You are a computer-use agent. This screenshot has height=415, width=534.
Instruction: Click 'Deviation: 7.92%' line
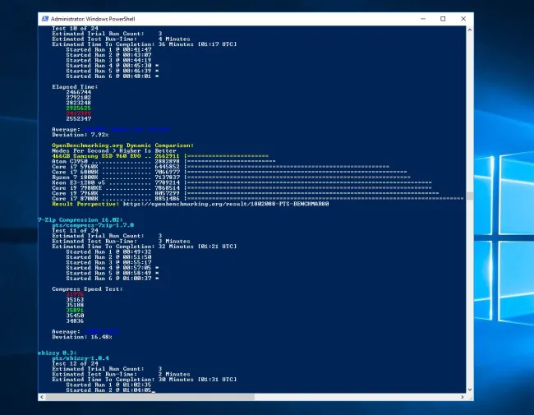pyautogui.click(x=81, y=135)
